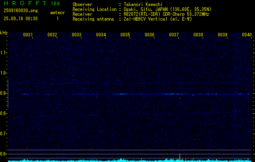Click the 0.7 kHz axis label

pos(3,134)
